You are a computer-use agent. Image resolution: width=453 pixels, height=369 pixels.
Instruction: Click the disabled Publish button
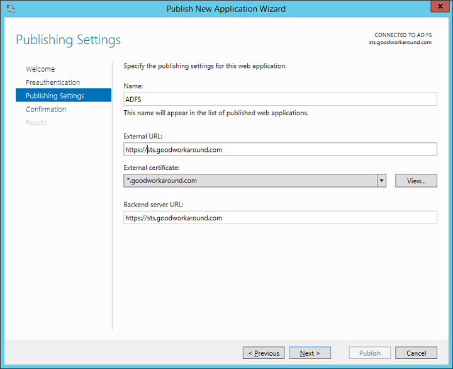pyautogui.click(x=370, y=353)
